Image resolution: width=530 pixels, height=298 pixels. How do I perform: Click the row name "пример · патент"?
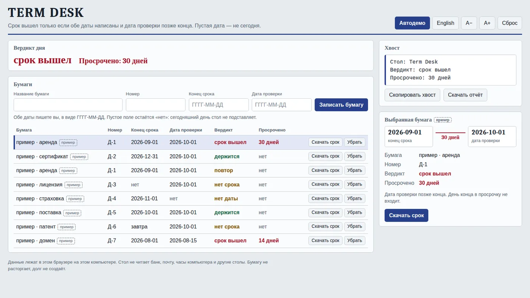click(36, 227)
